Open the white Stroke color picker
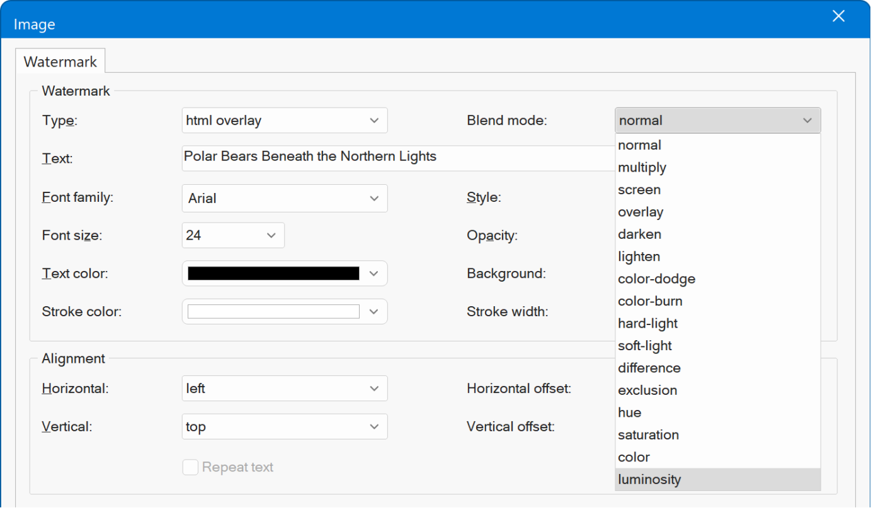Screen dimensions: 871x508 tap(284, 312)
